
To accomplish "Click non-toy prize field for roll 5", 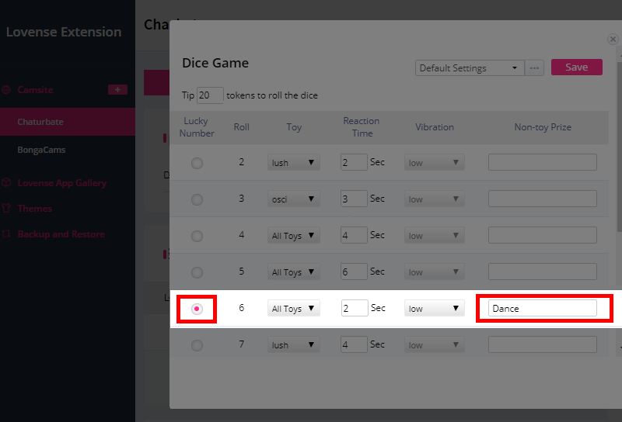I will tap(542, 272).
